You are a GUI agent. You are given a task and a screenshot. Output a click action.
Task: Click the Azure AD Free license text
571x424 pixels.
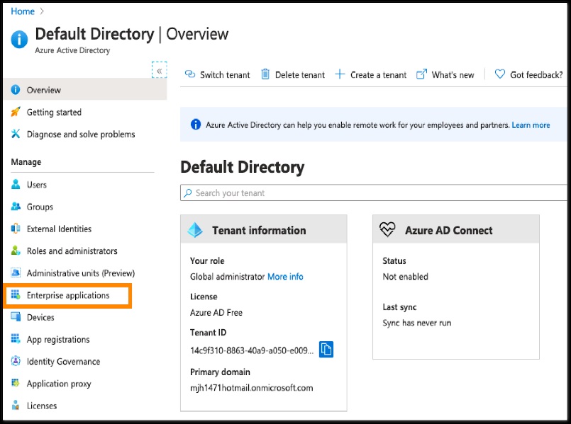[216, 312]
